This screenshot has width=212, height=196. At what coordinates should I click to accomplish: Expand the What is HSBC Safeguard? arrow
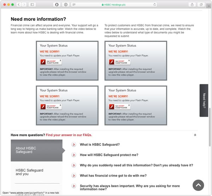pos(74,145)
